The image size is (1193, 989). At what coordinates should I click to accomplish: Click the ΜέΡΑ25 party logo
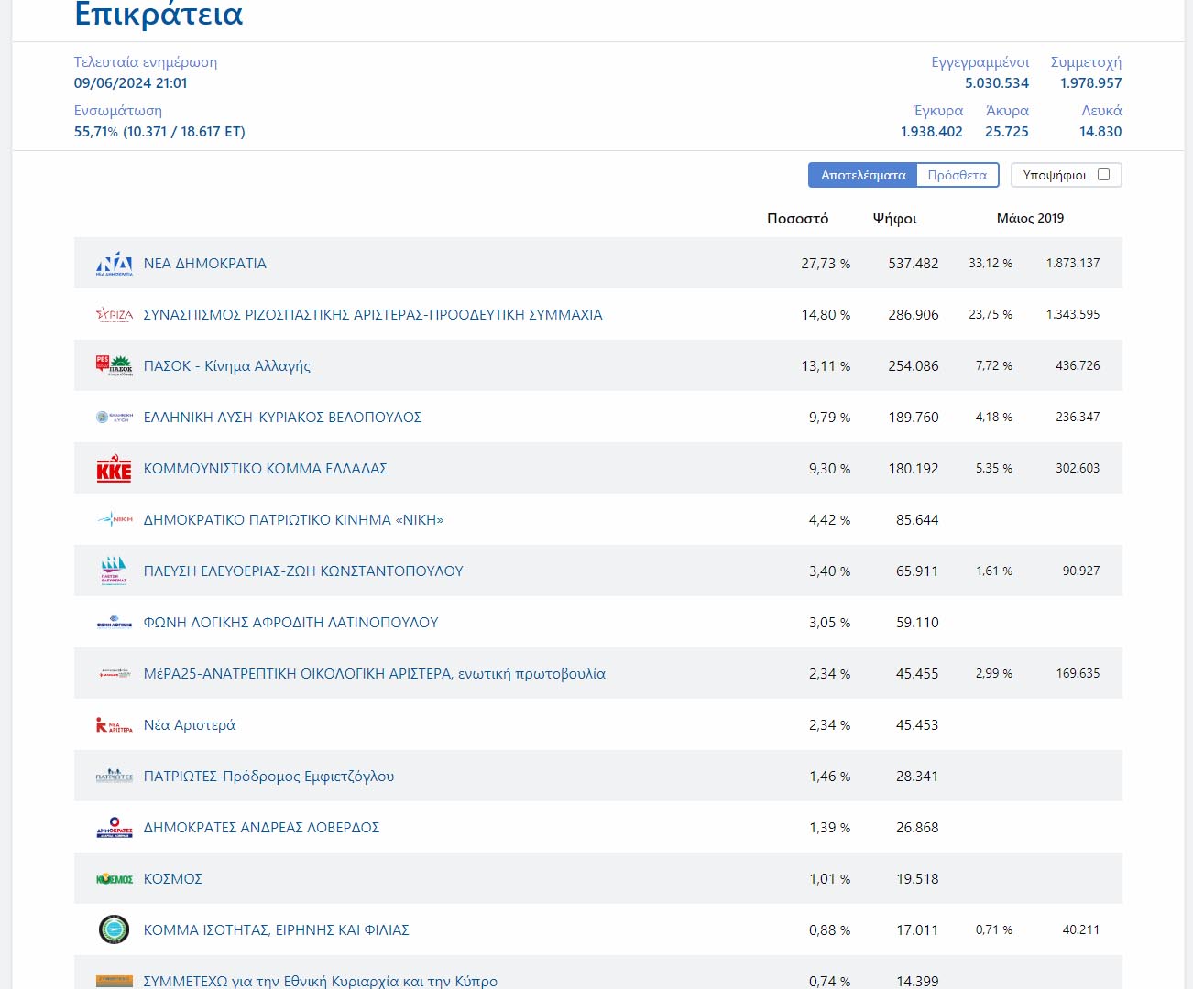point(115,674)
